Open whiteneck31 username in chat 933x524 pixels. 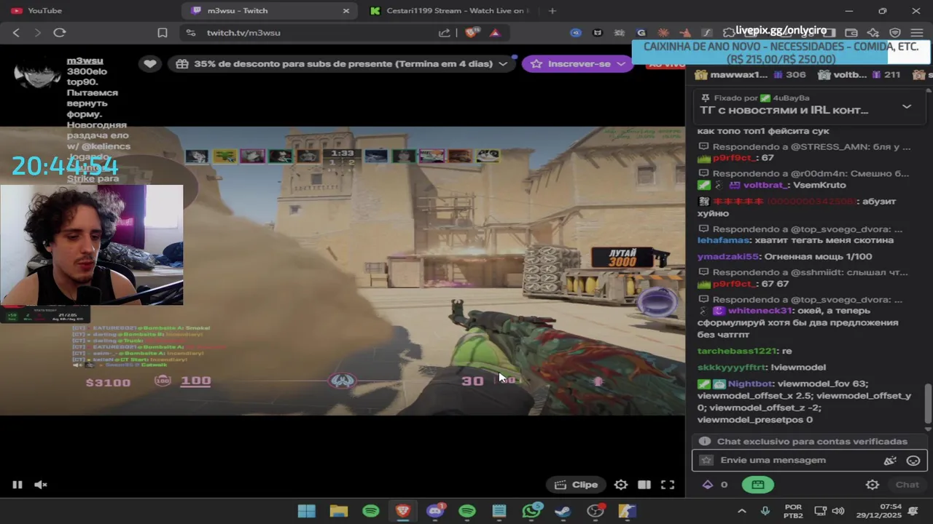click(760, 311)
